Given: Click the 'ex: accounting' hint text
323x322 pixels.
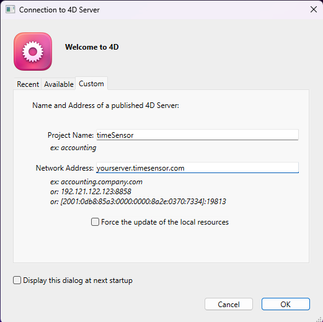Looking at the screenshot, I should (x=73, y=148).
